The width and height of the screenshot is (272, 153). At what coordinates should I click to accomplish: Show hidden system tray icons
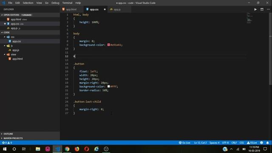(231, 149)
